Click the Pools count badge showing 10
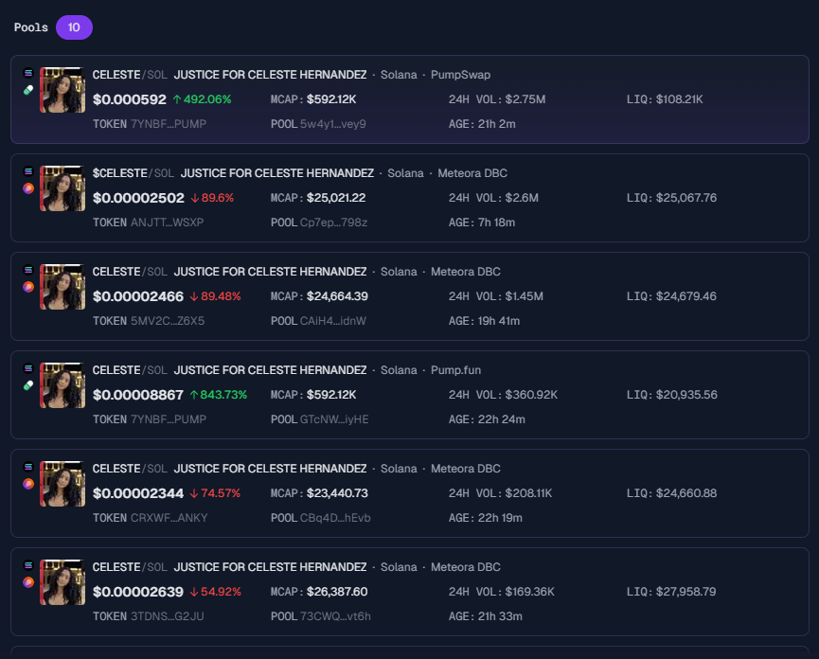 point(74,27)
